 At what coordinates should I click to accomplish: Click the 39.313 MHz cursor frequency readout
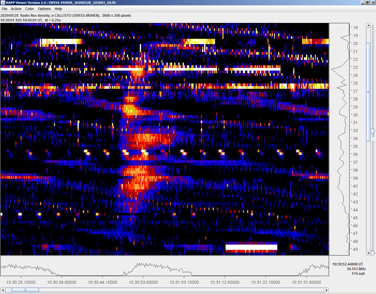(x=356, y=269)
